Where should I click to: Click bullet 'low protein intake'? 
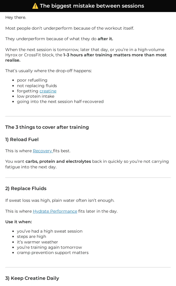[35, 96]
